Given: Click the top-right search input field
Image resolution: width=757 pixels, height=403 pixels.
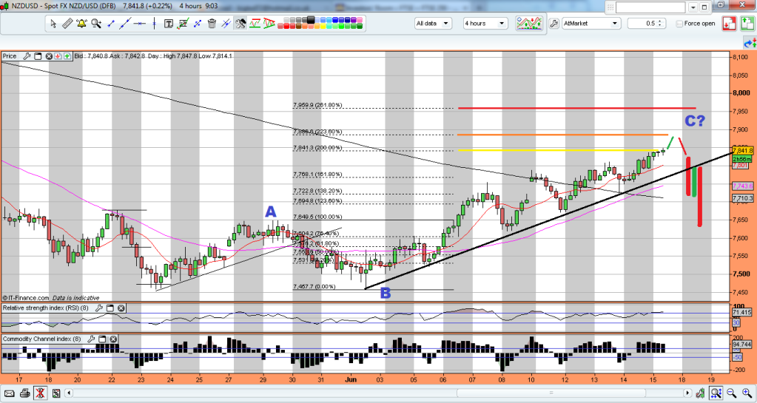Looking at the screenshot, I should 650,7.
